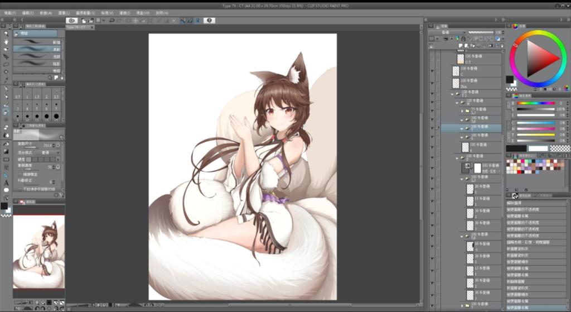Delete sub tool with trash icon
The width and height of the screenshot is (571, 312).
tap(62, 78)
